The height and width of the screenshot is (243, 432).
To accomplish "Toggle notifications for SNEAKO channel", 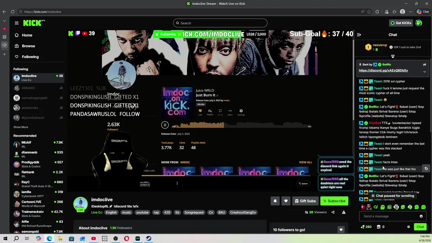I will [x=61, y=88].
